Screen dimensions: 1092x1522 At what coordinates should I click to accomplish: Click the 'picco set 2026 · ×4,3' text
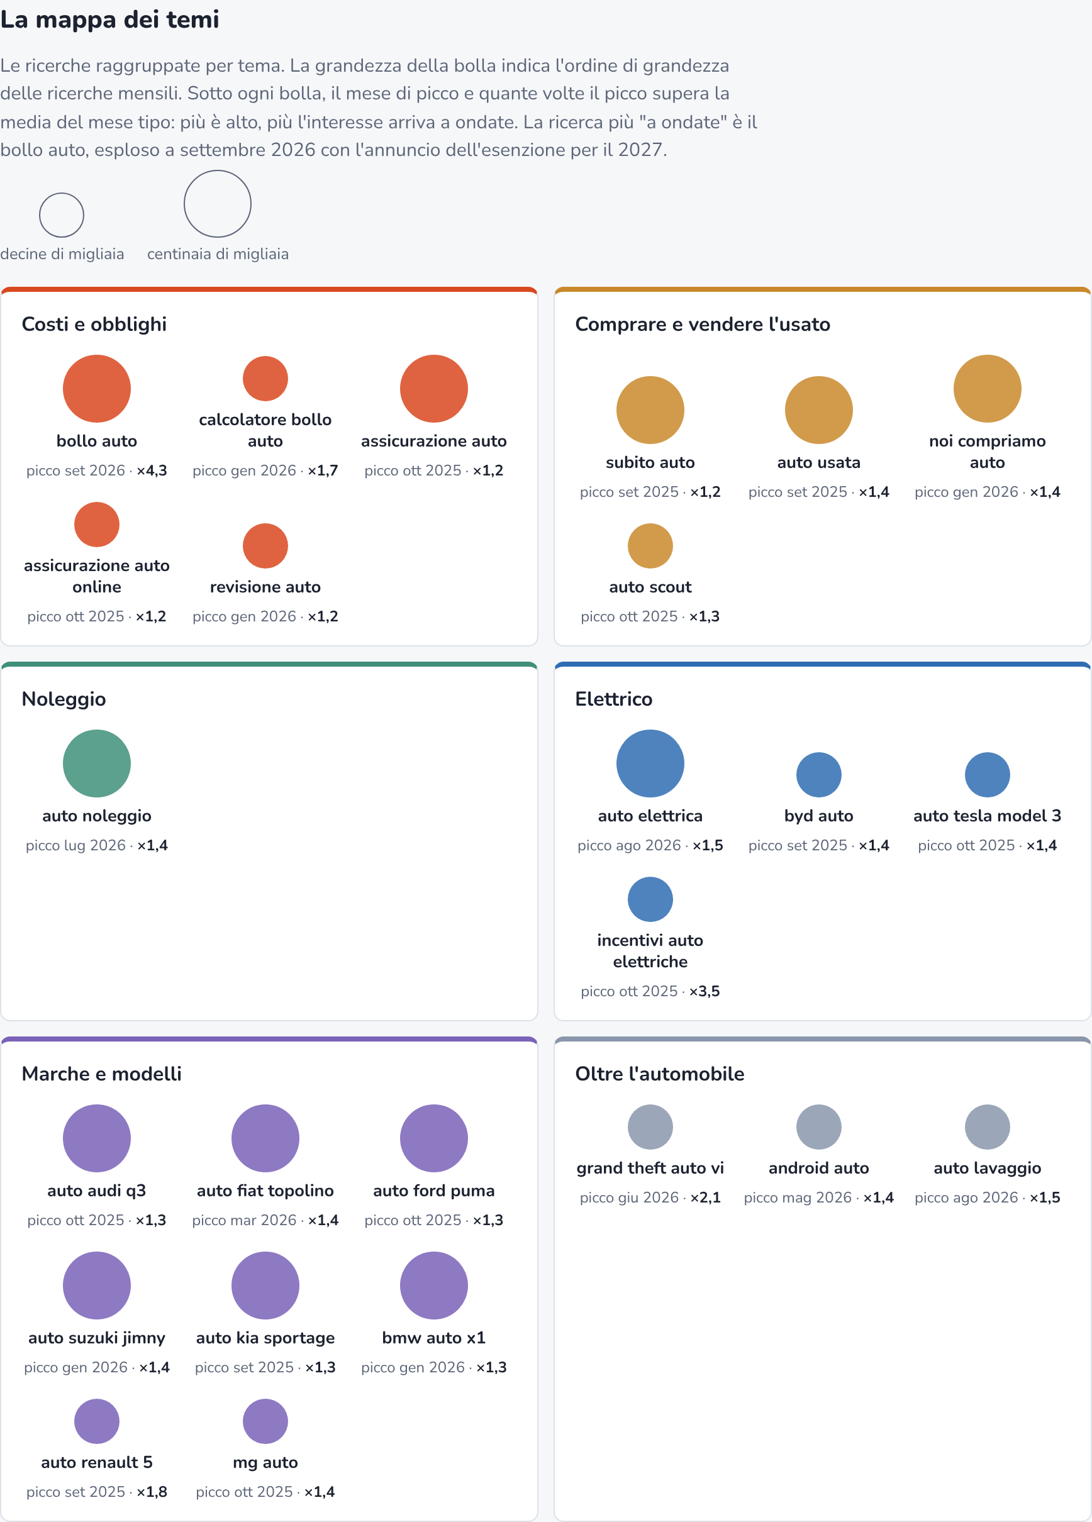click(97, 470)
